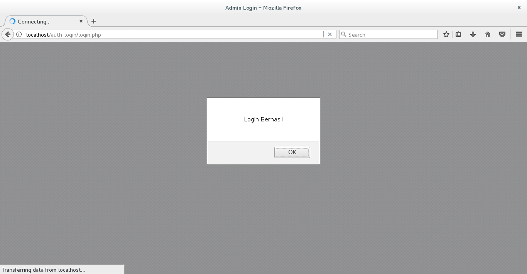Open the hamburger menu

pos(519,34)
